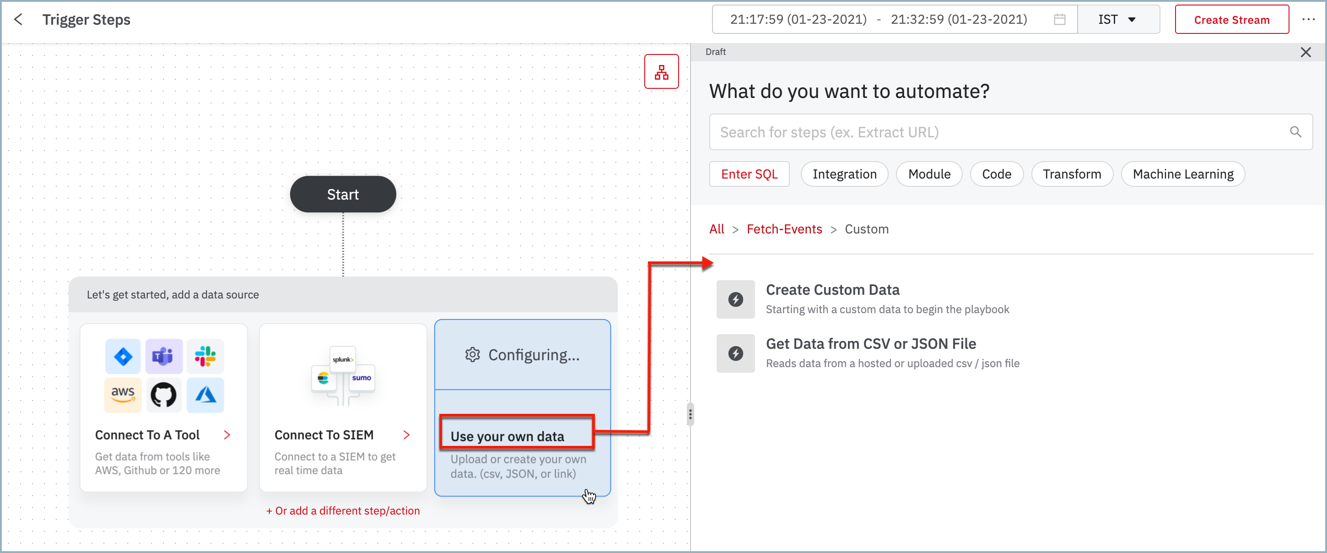Image resolution: width=1327 pixels, height=553 pixels.
Task: Click the Sumo logo
Action: pos(361,378)
